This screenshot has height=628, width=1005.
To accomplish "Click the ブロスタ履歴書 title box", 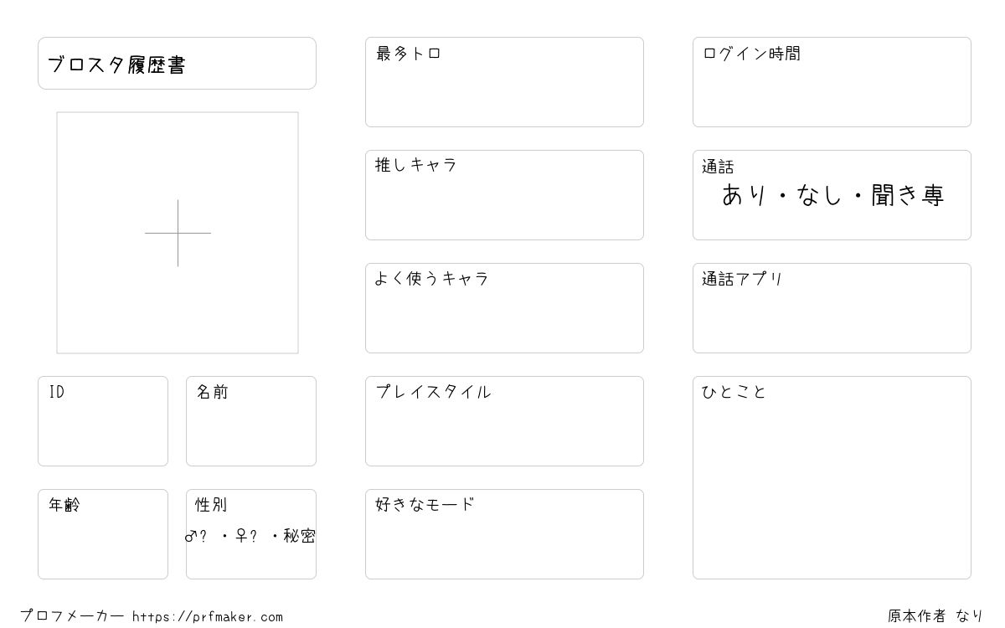I will (177, 63).
